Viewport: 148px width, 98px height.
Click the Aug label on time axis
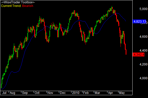click(12, 93)
